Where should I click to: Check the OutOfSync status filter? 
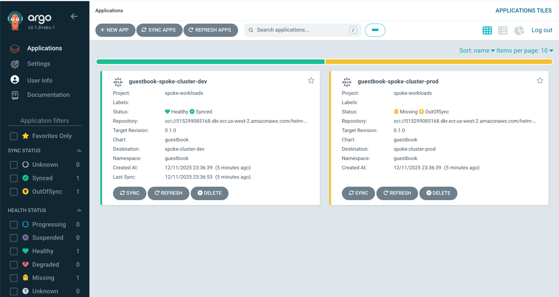coord(14,191)
